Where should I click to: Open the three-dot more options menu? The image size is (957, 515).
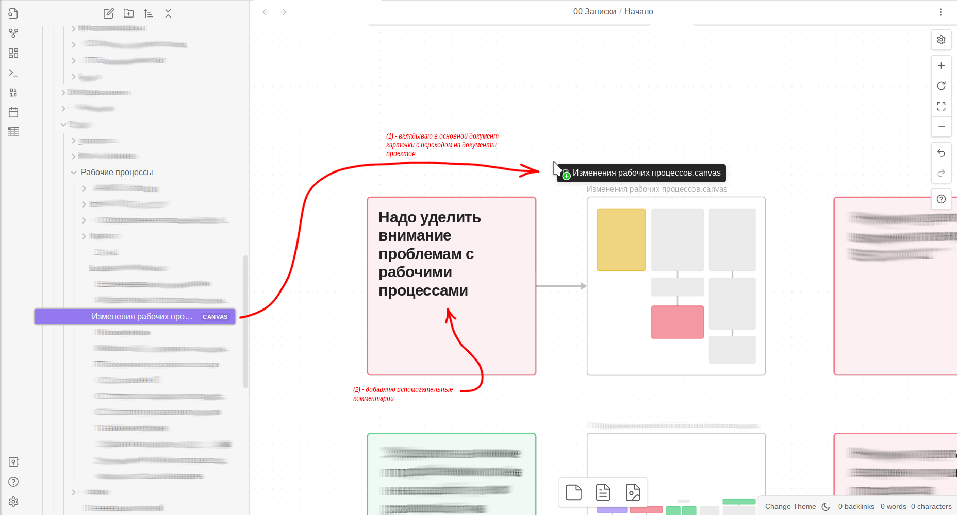coord(940,12)
